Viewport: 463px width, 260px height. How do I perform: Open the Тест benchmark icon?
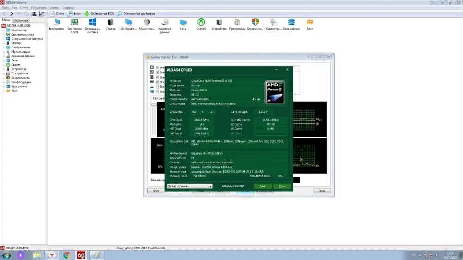click(309, 23)
